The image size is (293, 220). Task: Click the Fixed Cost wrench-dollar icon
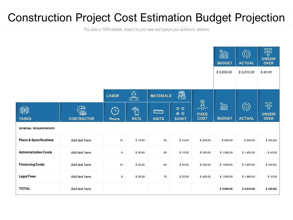pos(202,105)
